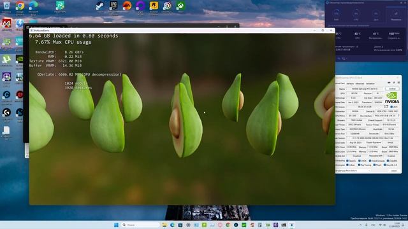Open Microsoft Edge from the taskbar

point(172,225)
